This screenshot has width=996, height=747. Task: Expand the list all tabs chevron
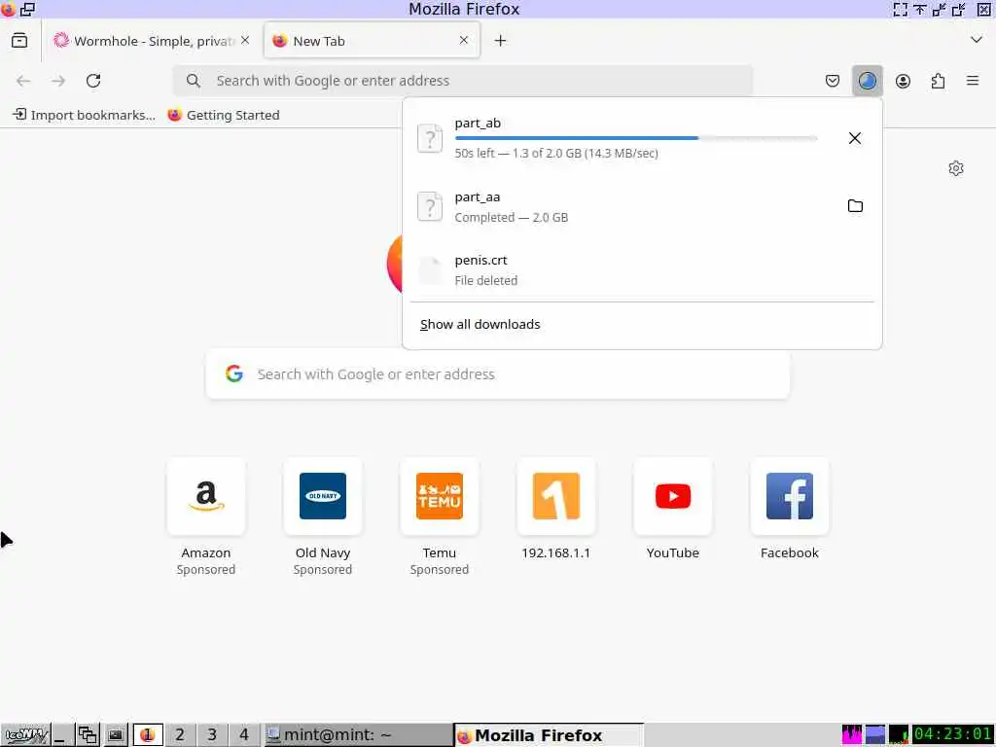[977, 40]
